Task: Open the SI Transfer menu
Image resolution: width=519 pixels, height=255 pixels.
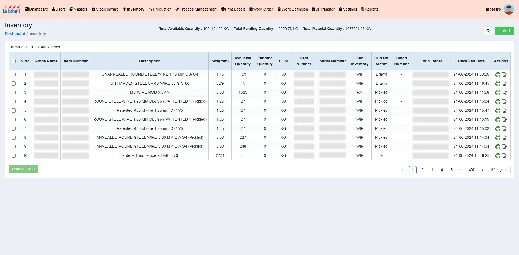Action: tap(323, 9)
